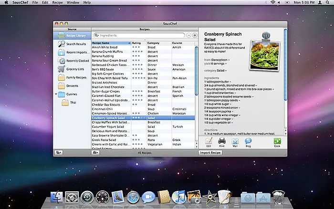Sort by Cuisine column header

pyautogui.click(x=183, y=43)
